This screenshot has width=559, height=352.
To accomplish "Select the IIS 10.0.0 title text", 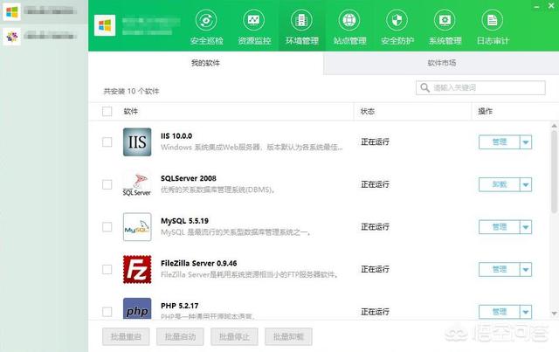I will click(176, 136).
